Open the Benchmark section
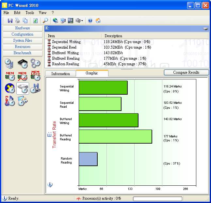The image size is (211, 203). point(23,53)
